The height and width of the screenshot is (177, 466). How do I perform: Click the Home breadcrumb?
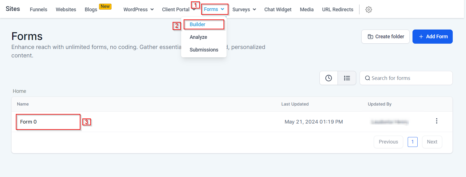pos(19,91)
